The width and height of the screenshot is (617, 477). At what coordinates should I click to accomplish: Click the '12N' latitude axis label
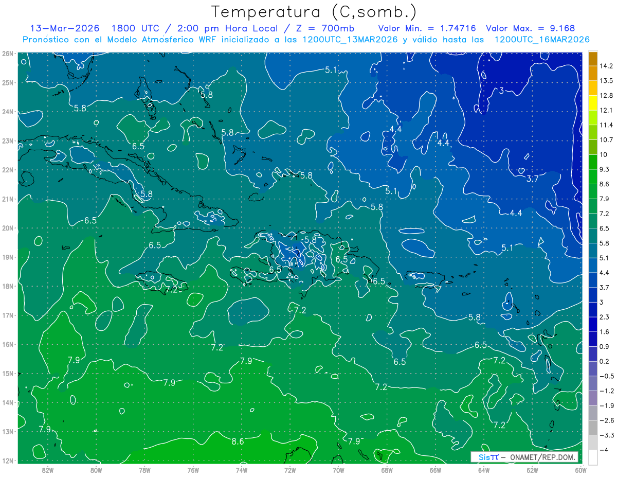point(8,461)
